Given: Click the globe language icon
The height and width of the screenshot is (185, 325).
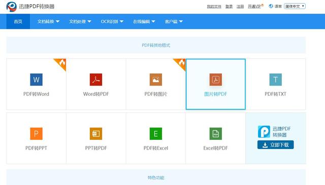Looking at the screenshot, I should point(271,6).
